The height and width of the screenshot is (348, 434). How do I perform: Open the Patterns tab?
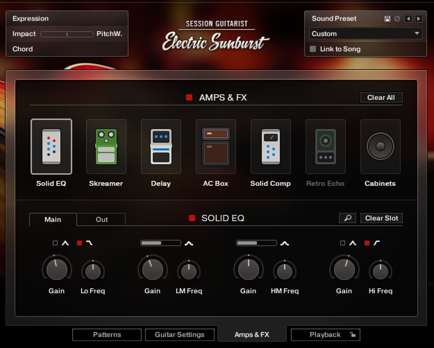point(107,335)
